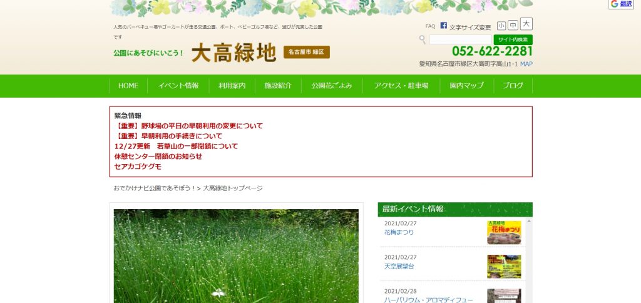Click the grass field slideshow image
The image size is (641, 303).
tap(236, 256)
